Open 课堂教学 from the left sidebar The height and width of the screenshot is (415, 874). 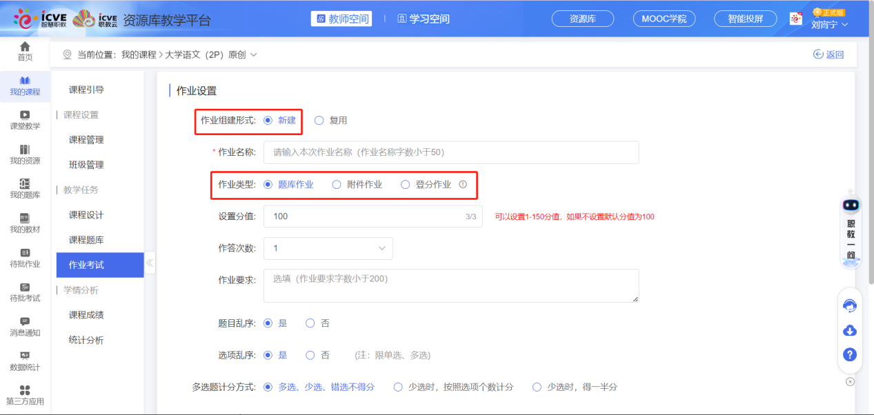click(x=25, y=120)
